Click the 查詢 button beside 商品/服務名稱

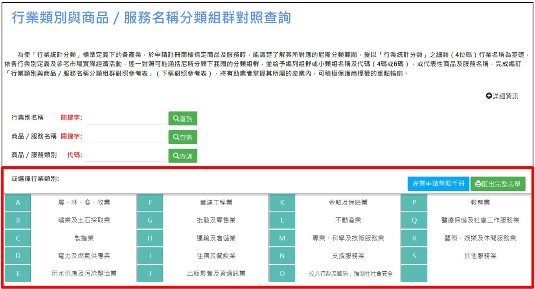pyautogui.click(x=183, y=137)
